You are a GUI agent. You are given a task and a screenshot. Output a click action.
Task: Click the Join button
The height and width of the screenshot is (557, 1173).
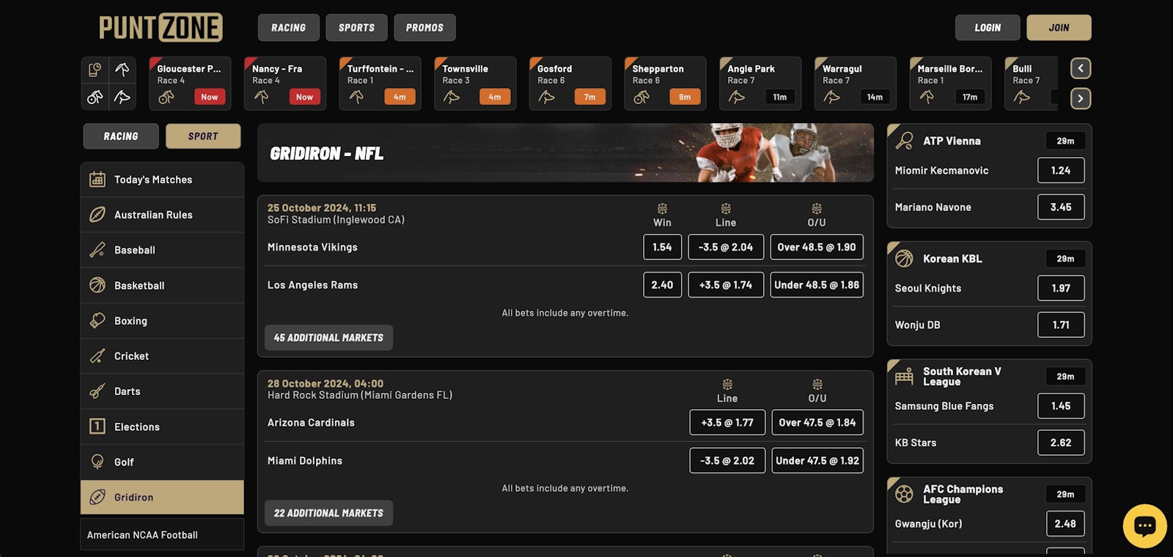1059,28
